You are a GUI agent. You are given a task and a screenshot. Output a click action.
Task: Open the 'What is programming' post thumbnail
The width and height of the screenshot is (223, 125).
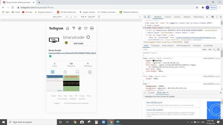(71, 83)
